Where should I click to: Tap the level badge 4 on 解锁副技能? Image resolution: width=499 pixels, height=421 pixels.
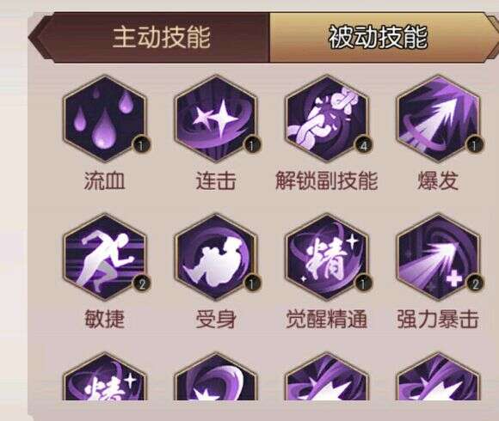click(x=364, y=145)
